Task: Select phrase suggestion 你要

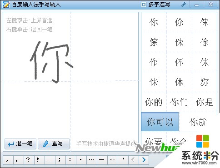Action: (154, 142)
